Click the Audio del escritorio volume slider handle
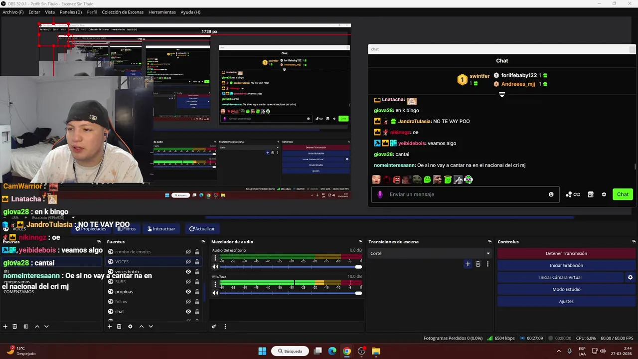The width and height of the screenshot is (638, 359). coord(358,267)
